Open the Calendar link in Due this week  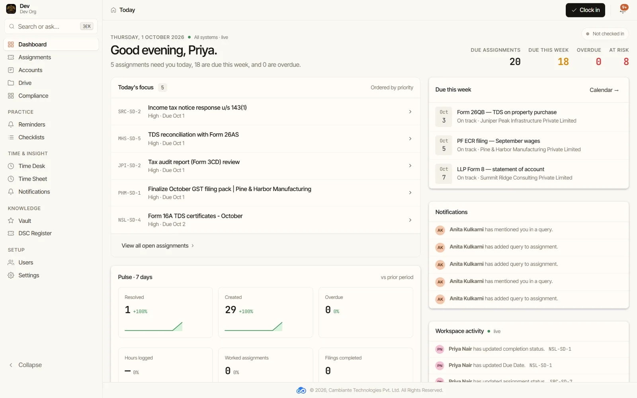[604, 90]
